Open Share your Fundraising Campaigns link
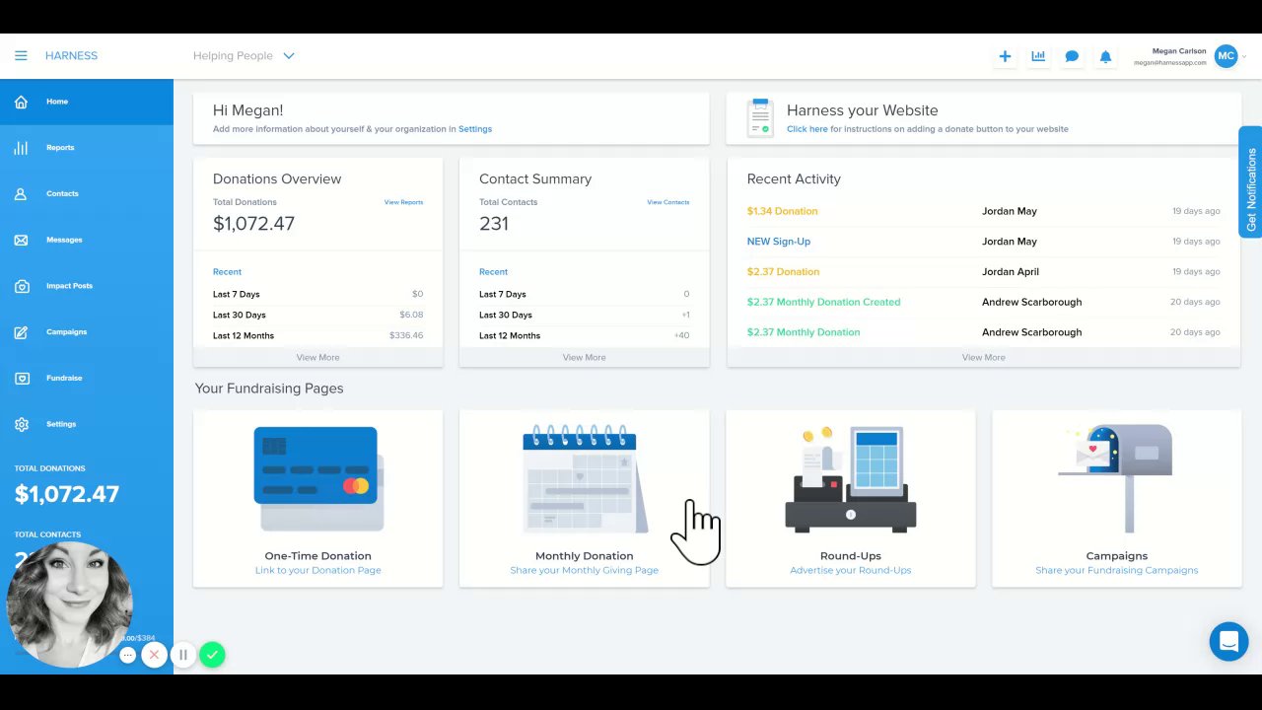 pos(1116,570)
